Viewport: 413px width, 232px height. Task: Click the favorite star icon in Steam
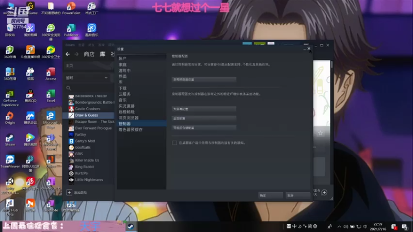pos(320,133)
